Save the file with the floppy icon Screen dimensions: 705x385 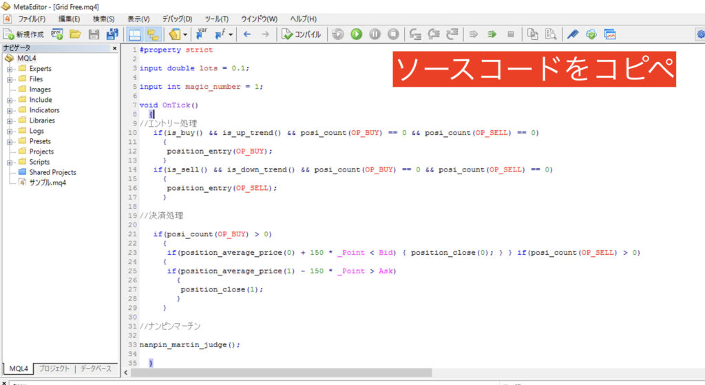94,34
